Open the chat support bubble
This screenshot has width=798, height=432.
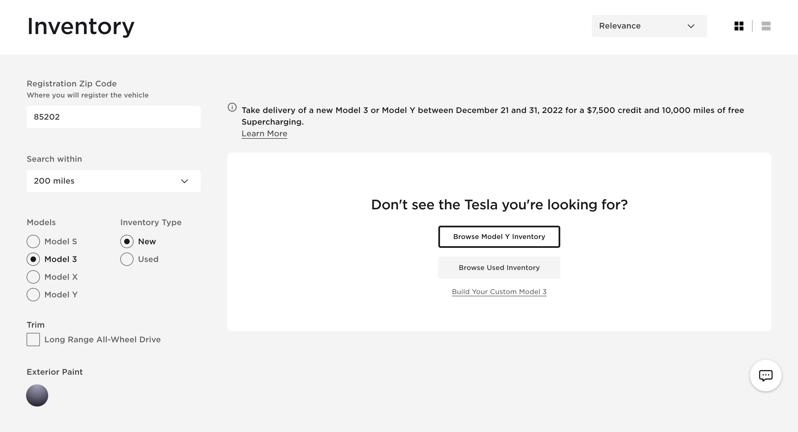coord(766,375)
